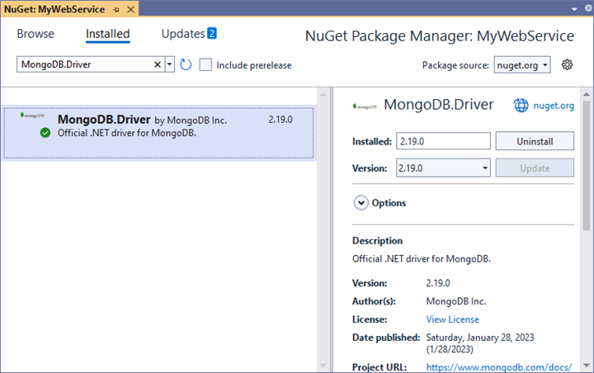Open the mongodb.com docs project URL
This screenshot has height=373, width=594.
pos(499,367)
